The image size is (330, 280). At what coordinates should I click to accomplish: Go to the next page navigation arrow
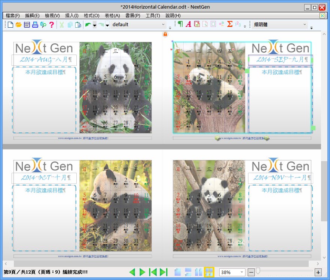(142, 273)
